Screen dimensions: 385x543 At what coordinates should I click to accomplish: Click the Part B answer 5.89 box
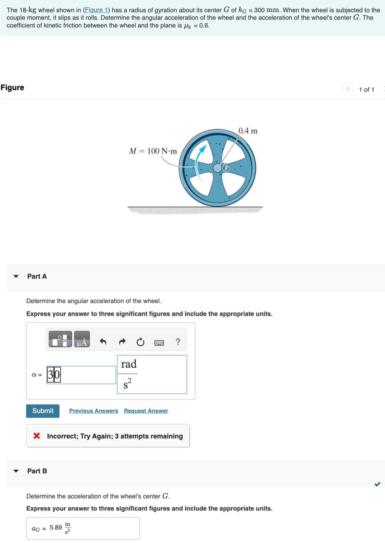click(83, 528)
